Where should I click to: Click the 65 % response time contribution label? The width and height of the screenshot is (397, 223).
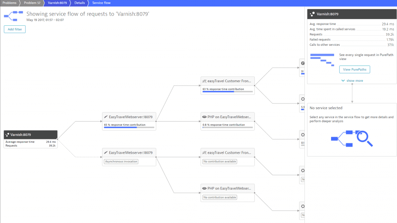click(x=125, y=125)
